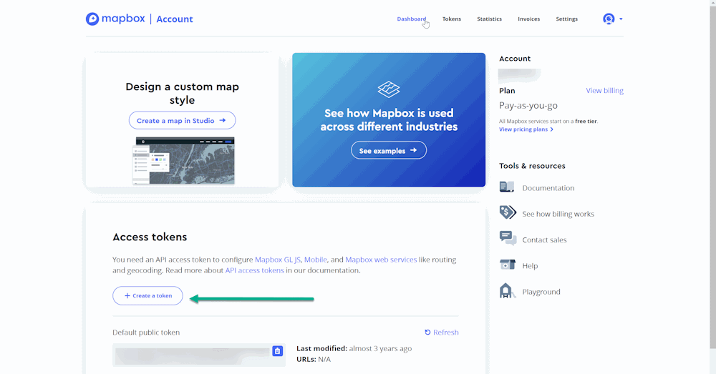Open the Contact sales link
Screen dimensions: 716x374
pyautogui.click(x=544, y=240)
